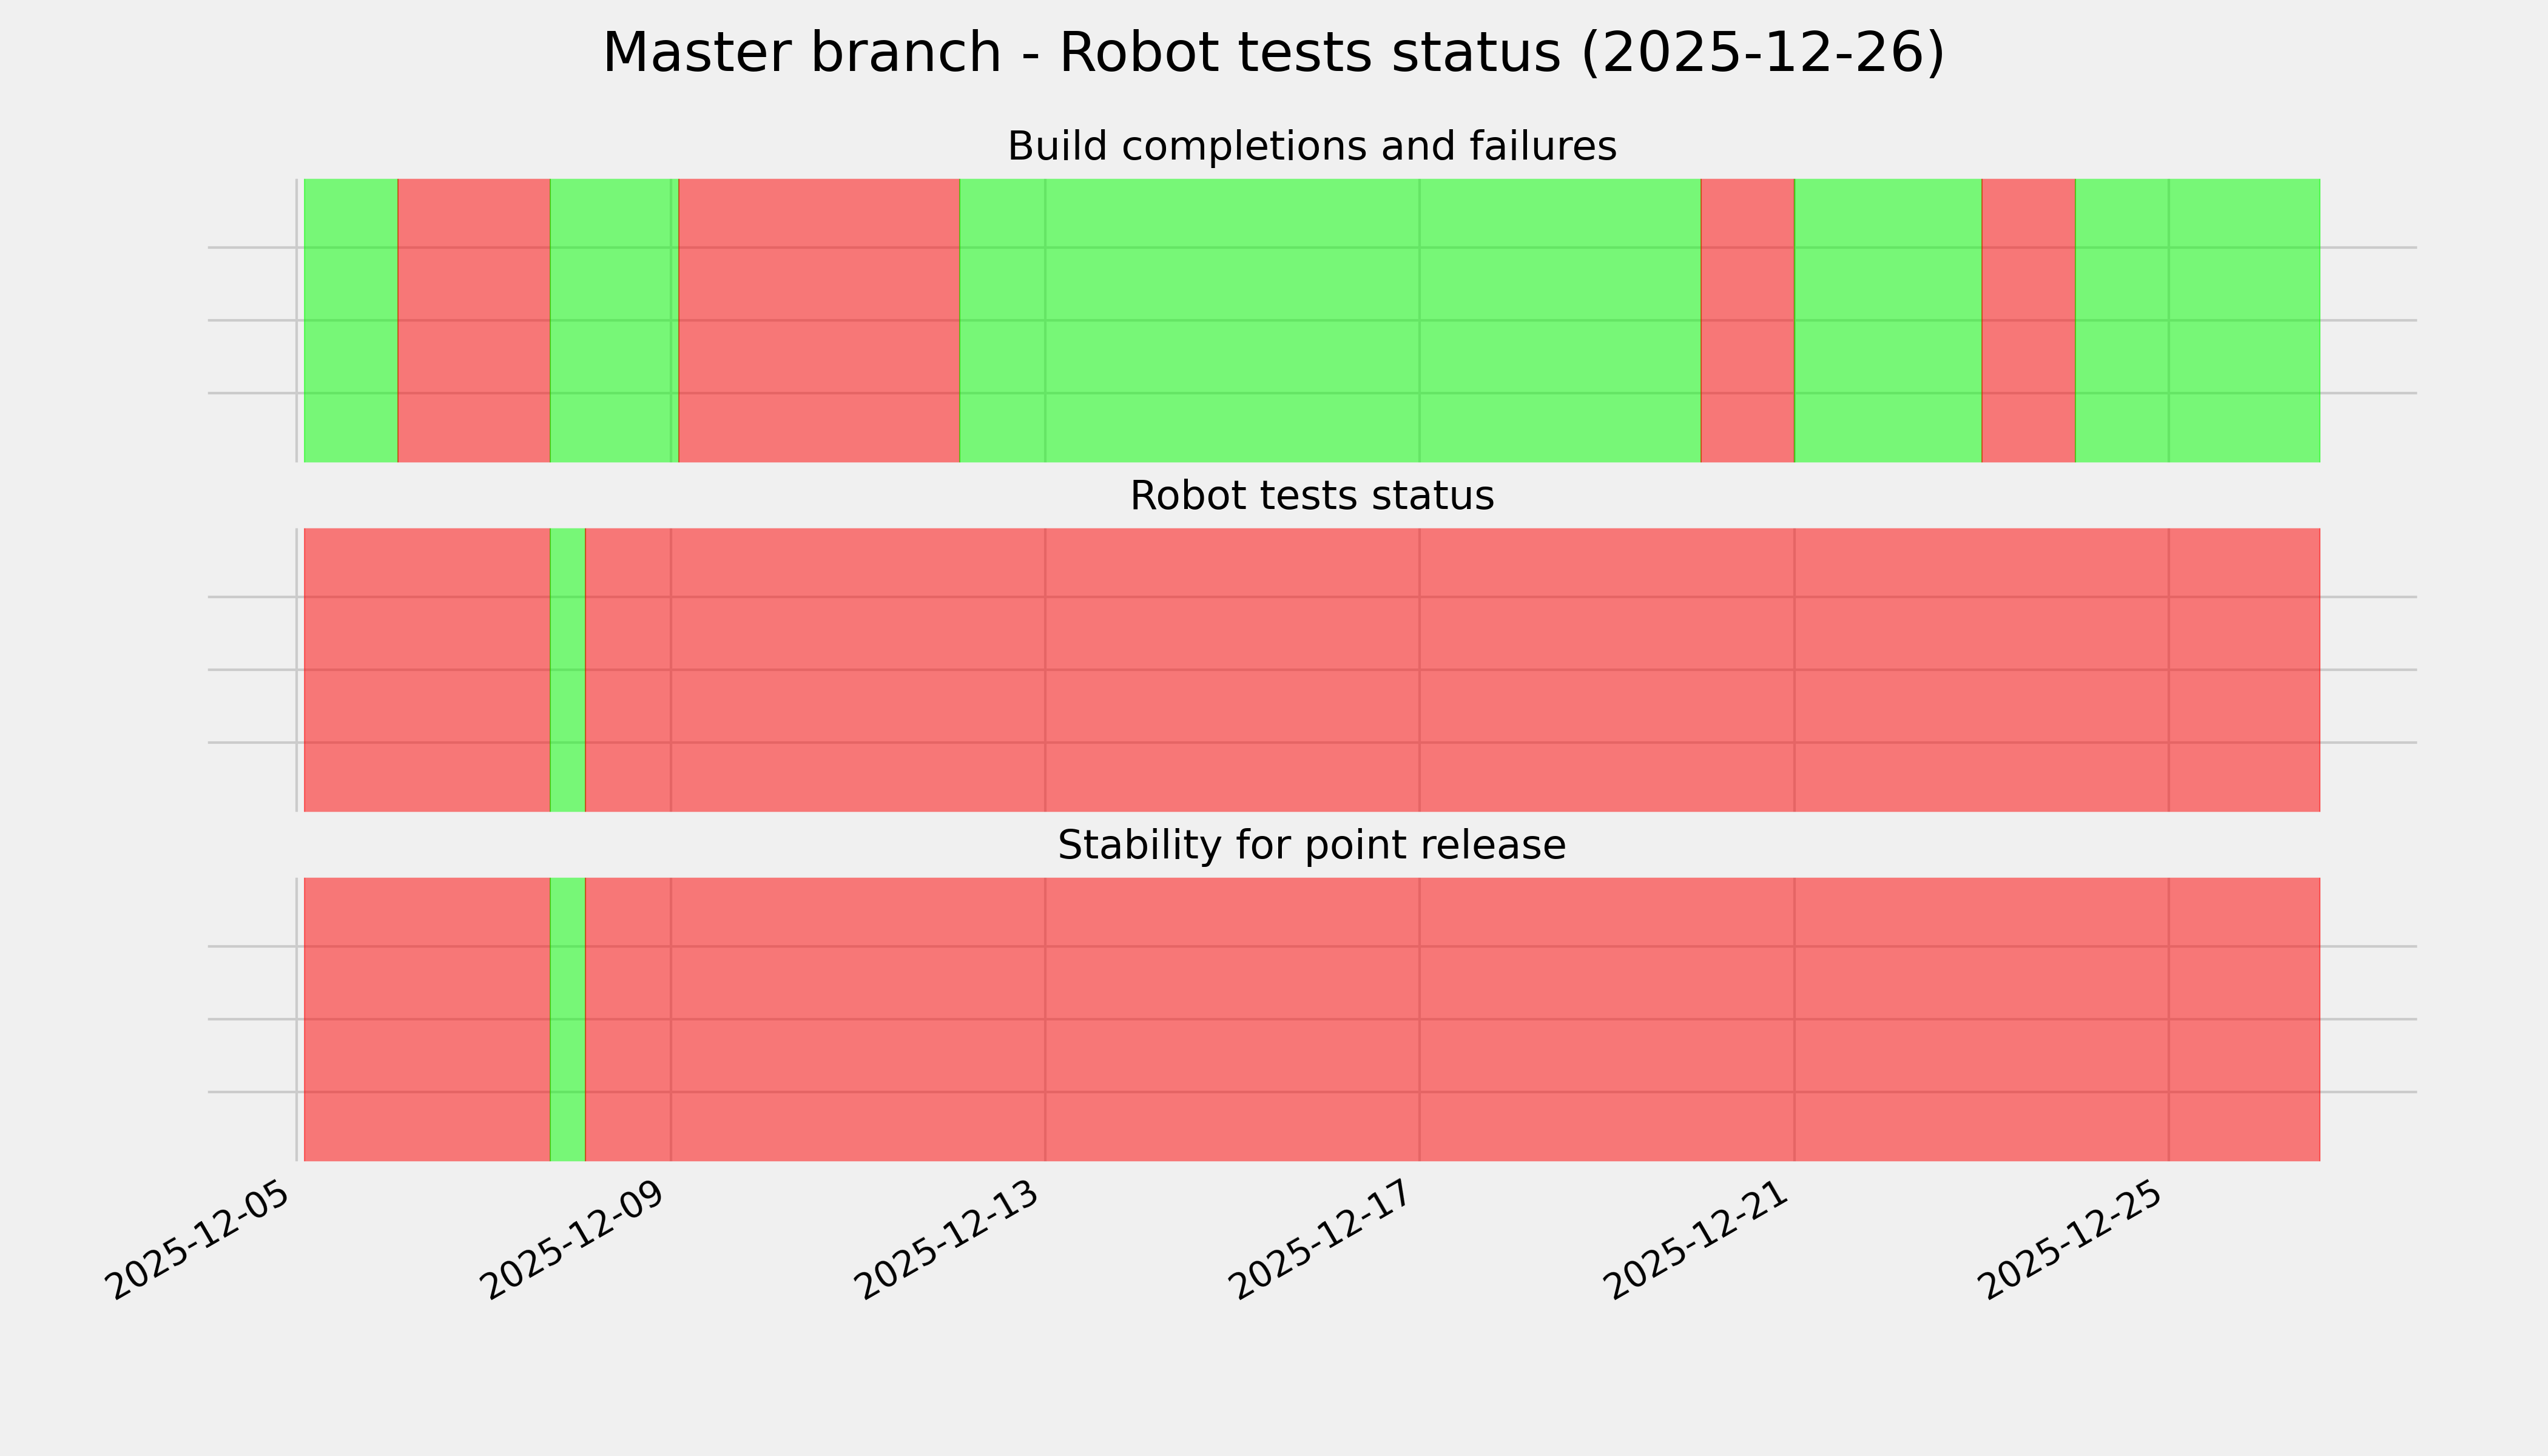Viewport: 2548px width, 1456px height.
Task: Select large red area right of green bar in Stability chart
Action: 1450,1019
